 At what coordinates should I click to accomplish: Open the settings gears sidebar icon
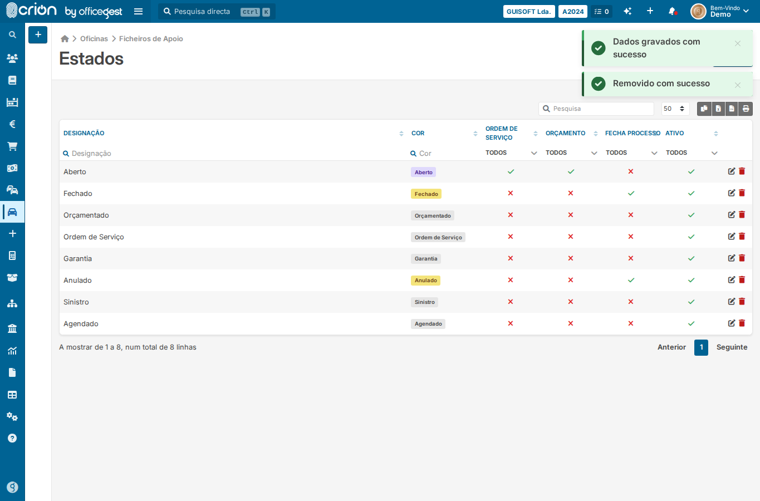12,416
